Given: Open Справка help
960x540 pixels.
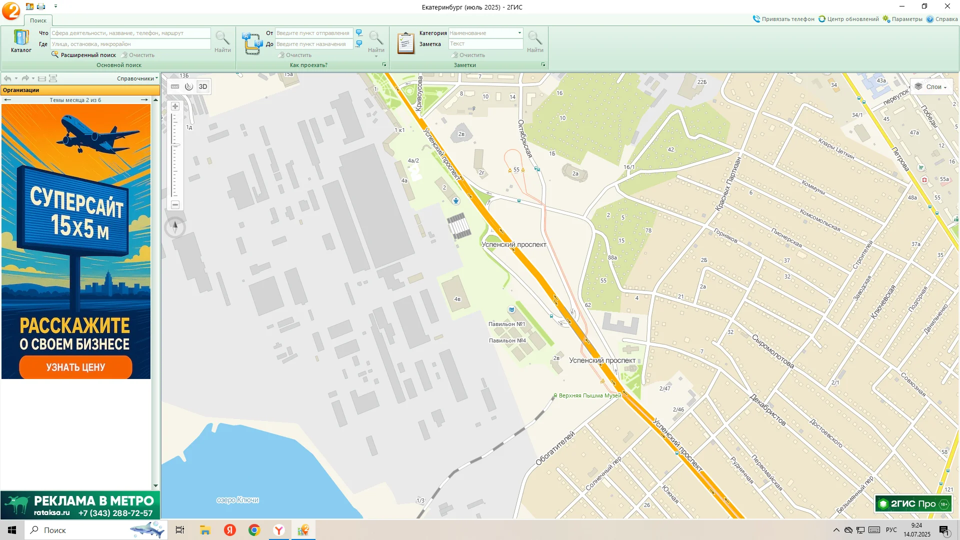Looking at the screenshot, I should click(942, 19).
